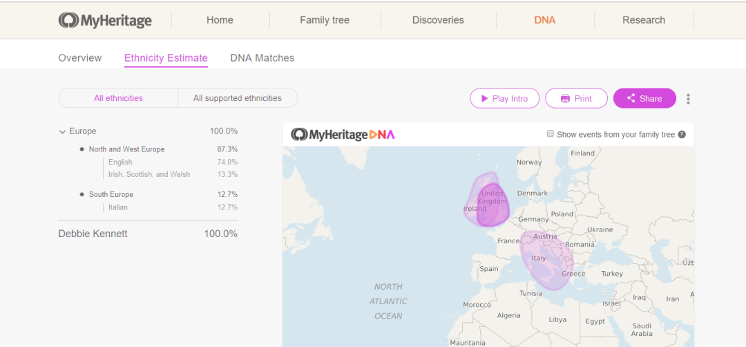Click the English ethnicity entry
The height and width of the screenshot is (347, 746).
click(120, 162)
